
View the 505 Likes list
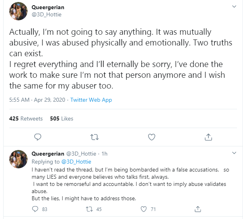point(62,118)
